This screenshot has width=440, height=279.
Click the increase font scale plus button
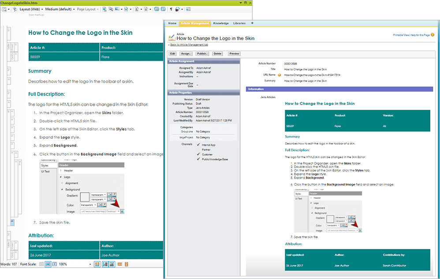(54, 264)
